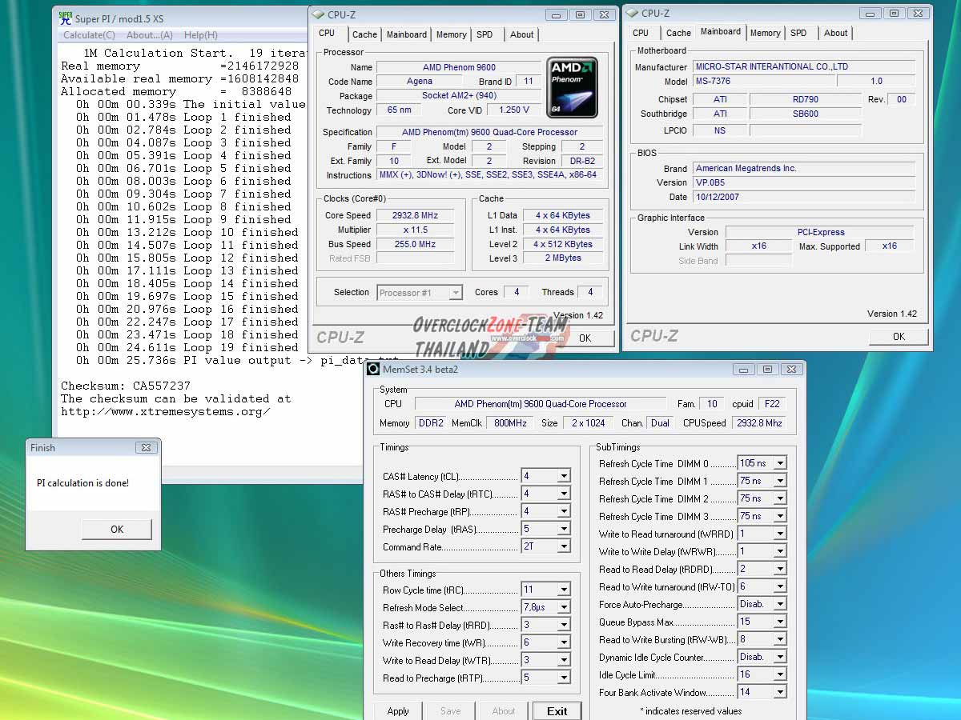
Task: Click OK in PI calculation Finish dialog
Action: 117,529
